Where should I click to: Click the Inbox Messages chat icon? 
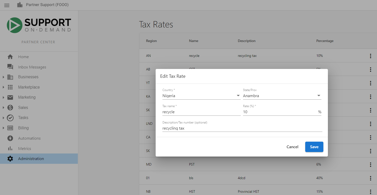point(10,67)
